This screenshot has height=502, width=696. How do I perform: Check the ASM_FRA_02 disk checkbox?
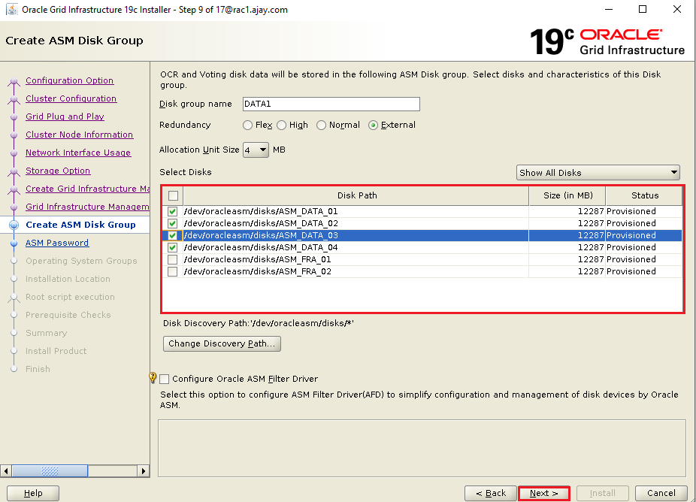173,271
